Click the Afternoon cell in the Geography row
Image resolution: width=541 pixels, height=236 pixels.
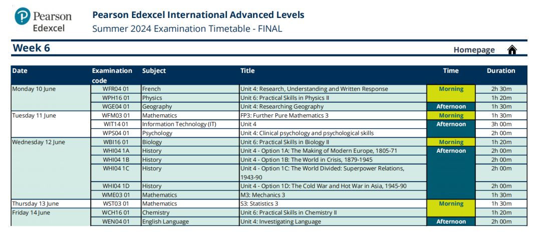point(451,106)
